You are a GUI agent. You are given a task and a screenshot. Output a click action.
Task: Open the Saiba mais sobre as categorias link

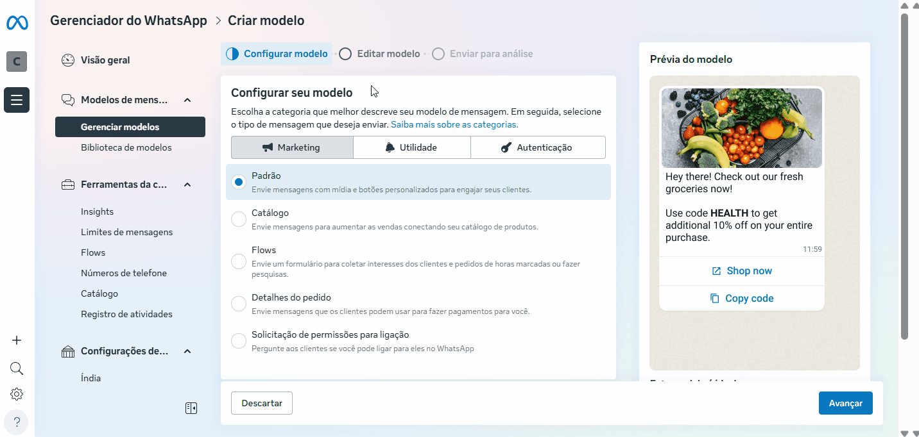click(454, 124)
